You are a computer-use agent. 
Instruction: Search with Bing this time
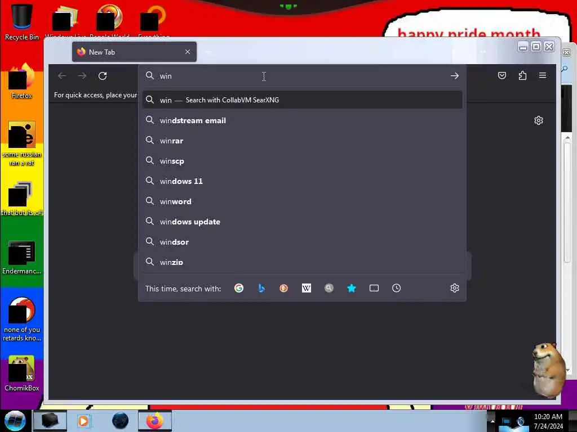point(261,289)
